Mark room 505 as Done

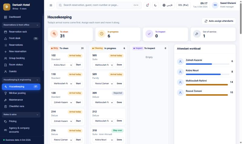(119, 65)
